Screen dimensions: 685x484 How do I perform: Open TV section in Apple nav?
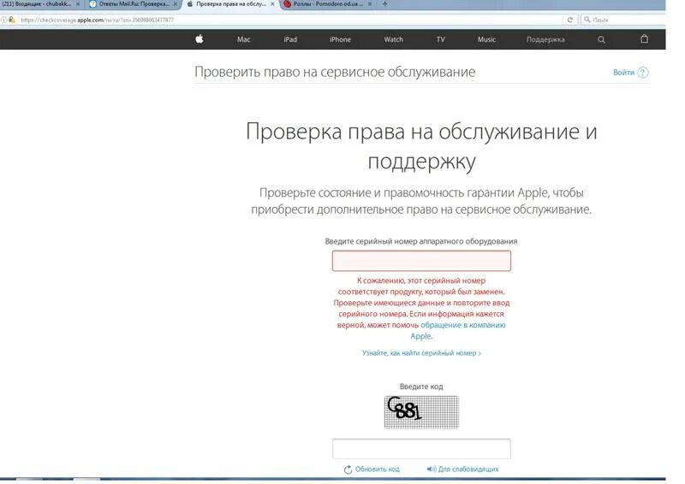pyautogui.click(x=440, y=39)
